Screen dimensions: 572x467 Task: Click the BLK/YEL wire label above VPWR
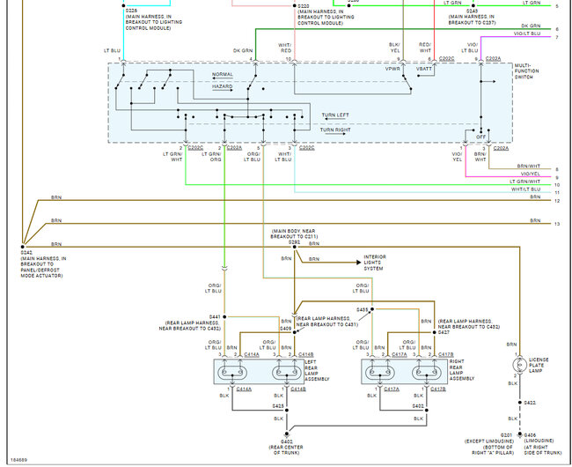(395, 48)
